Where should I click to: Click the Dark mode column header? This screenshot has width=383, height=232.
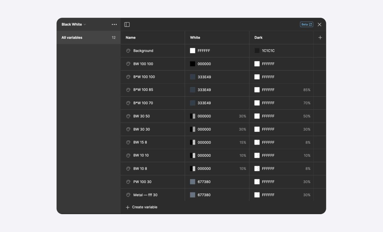pos(259,38)
